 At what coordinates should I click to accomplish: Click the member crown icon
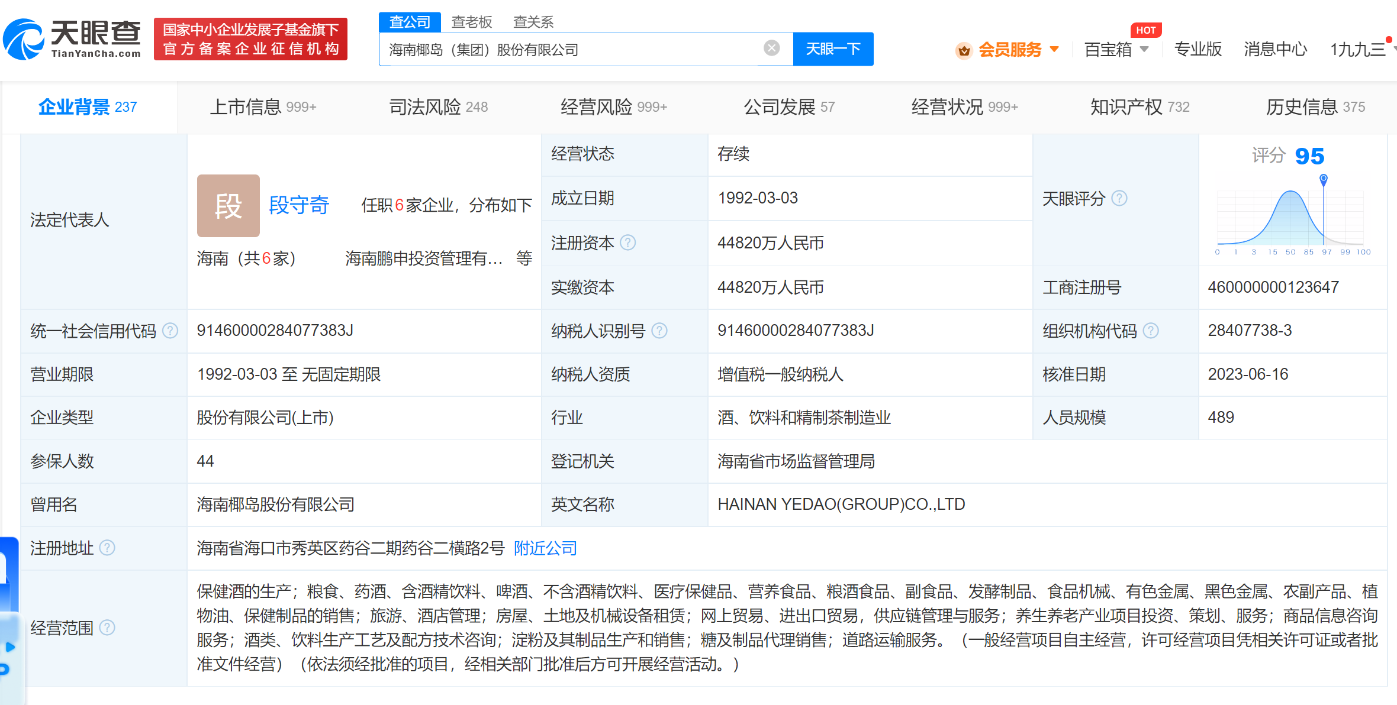pyautogui.click(x=964, y=50)
